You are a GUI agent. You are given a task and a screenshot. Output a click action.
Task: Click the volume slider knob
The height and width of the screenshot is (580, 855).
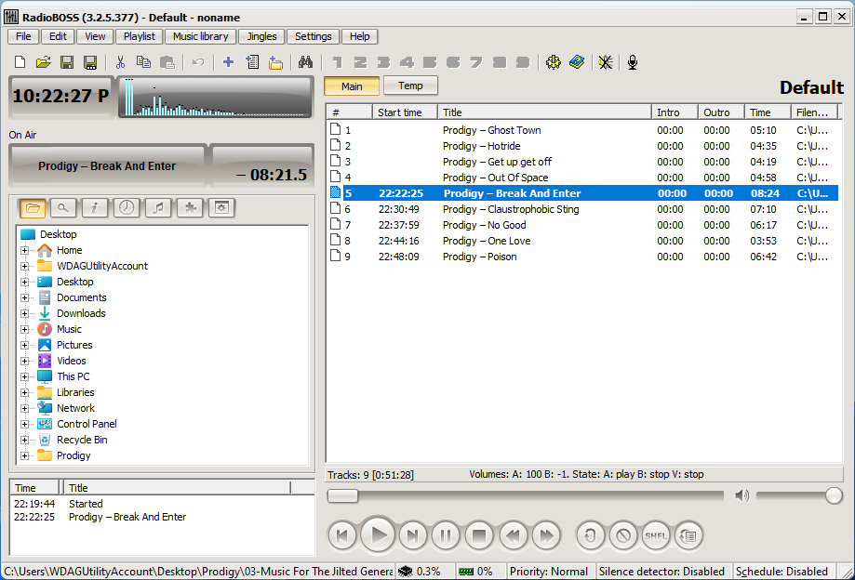(834, 495)
